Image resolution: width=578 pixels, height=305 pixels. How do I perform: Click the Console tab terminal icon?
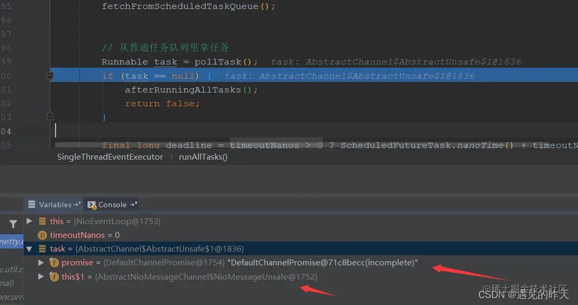coord(92,205)
